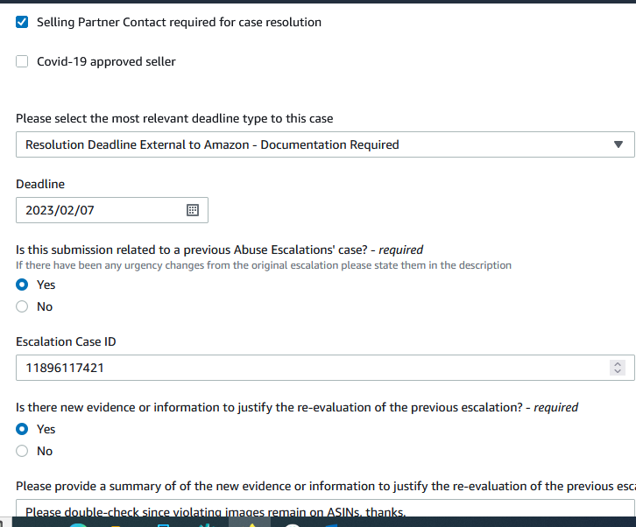Choose Yes for new evidence question
636x527 pixels.
[22, 429]
